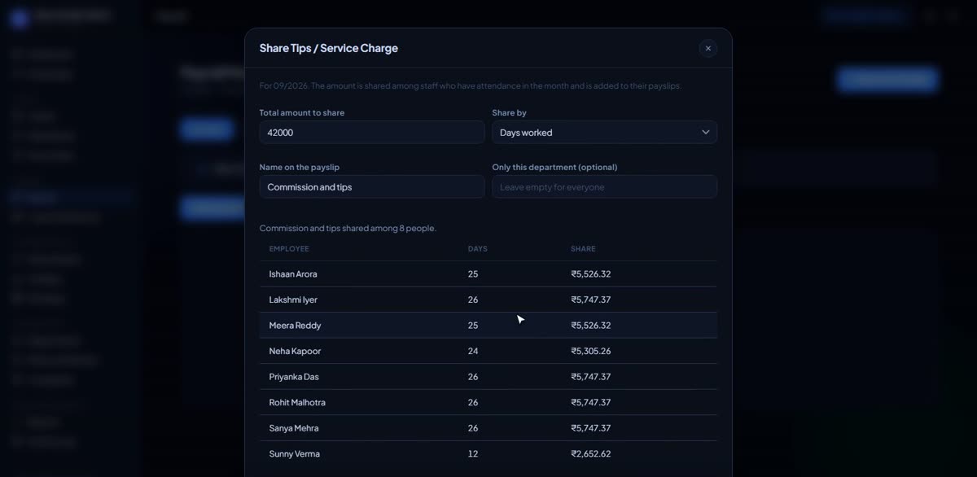Click the SHARE column header
The height and width of the screenshot is (477, 977).
(583, 249)
